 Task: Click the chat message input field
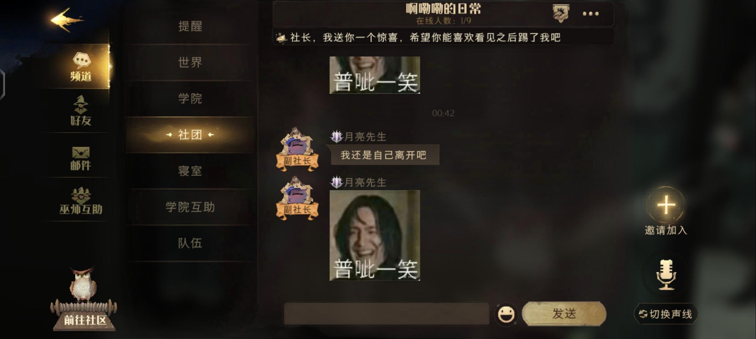coord(386,314)
